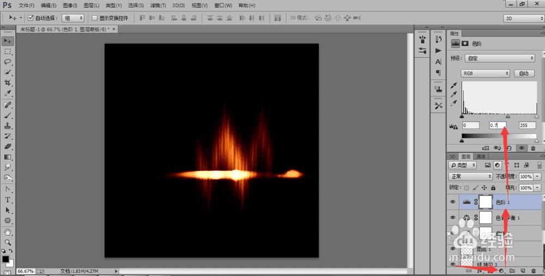Select the Crop tool

7,83
